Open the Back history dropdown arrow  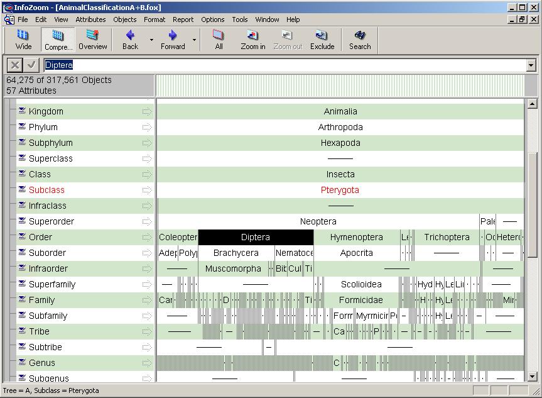click(151, 40)
